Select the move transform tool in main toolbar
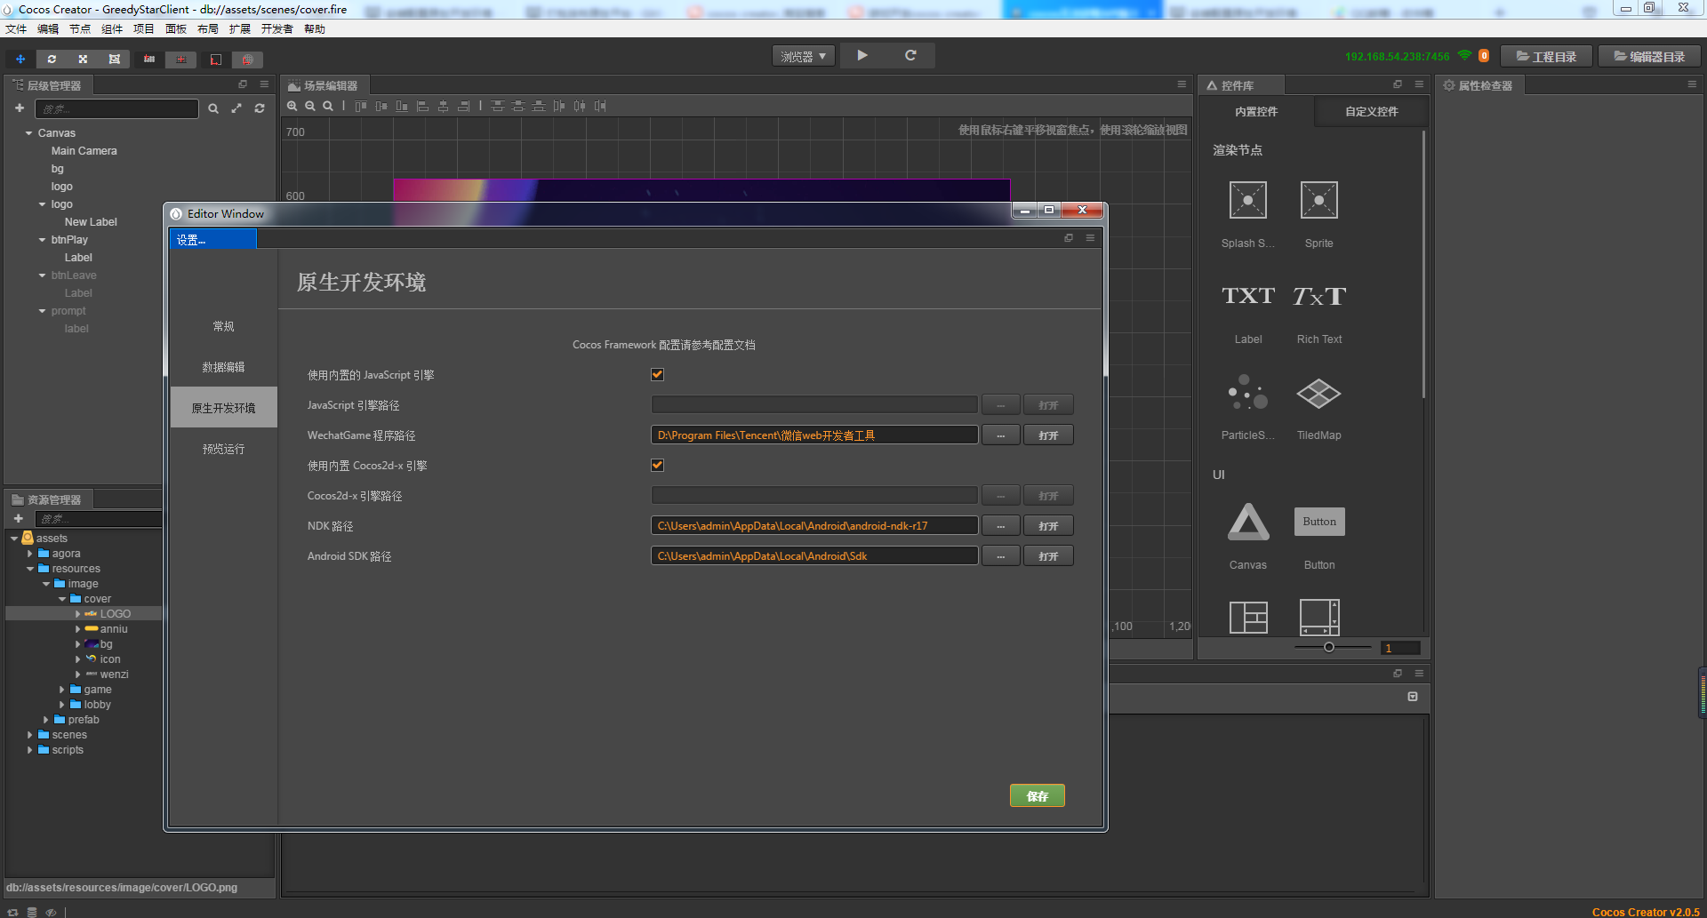 (x=20, y=59)
